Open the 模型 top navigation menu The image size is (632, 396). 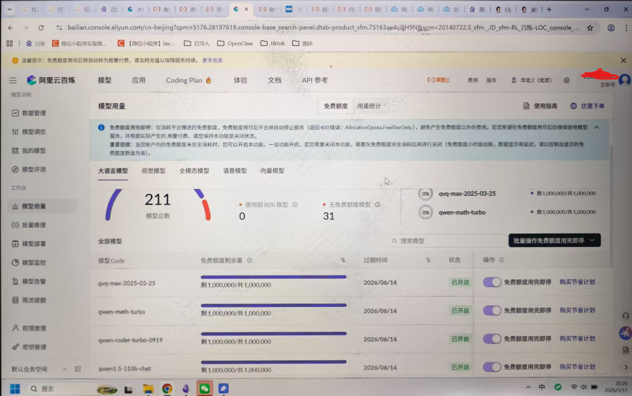point(105,80)
